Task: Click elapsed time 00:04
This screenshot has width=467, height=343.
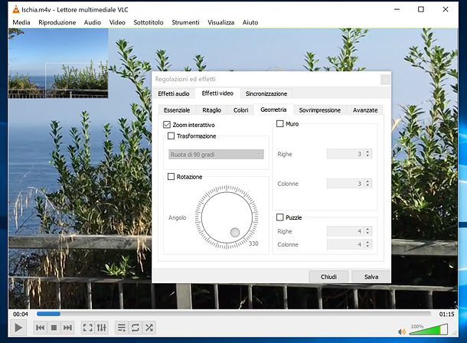Action: [x=21, y=314]
